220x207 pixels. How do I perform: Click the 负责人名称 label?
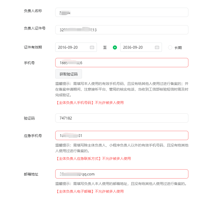(x=33, y=11)
